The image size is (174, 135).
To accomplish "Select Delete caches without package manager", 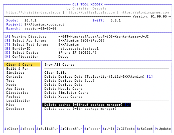I will [87, 105].
